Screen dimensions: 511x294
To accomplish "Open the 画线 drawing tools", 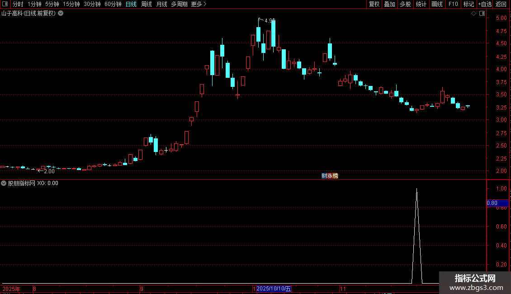I will pos(437,4).
